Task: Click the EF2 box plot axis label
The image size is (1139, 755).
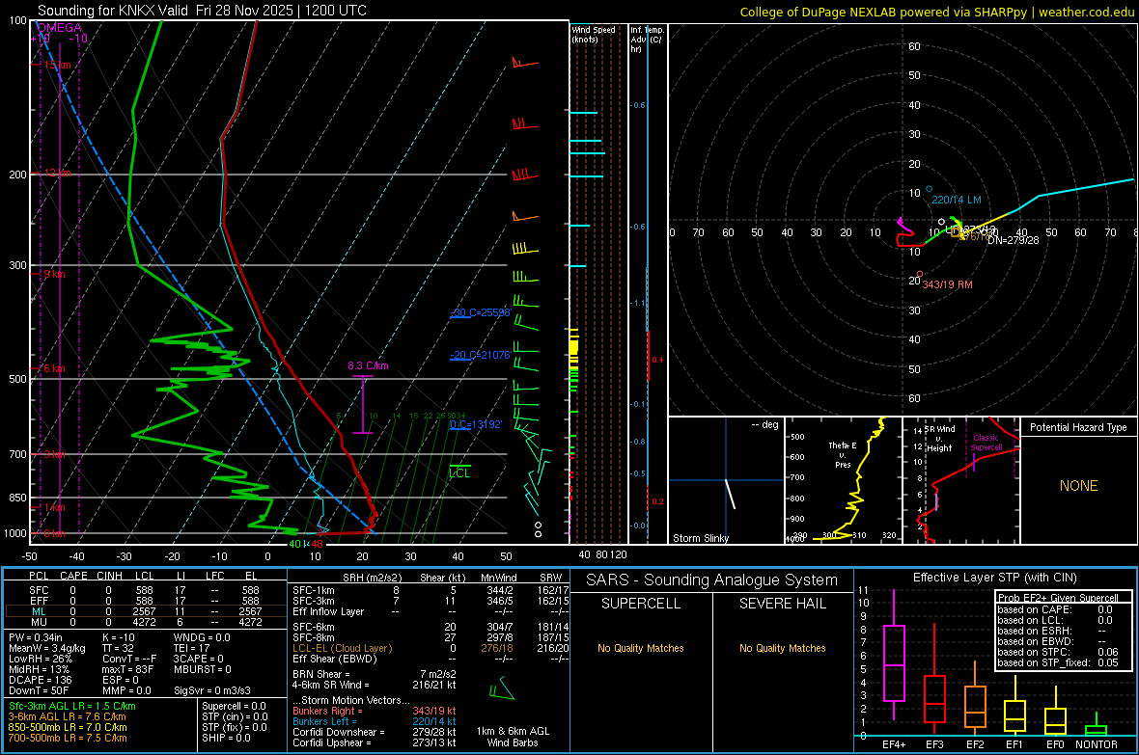Action: coord(975,744)
